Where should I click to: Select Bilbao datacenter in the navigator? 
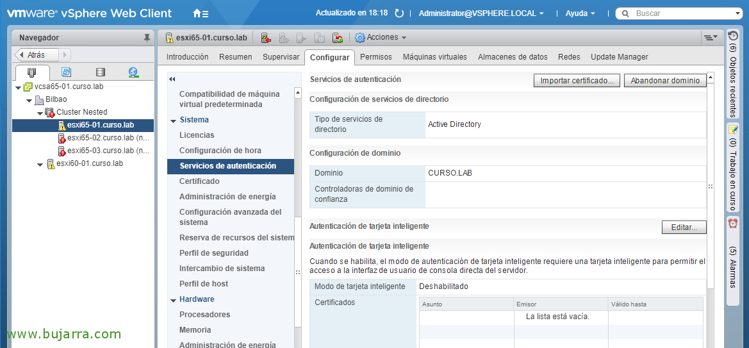click(x=56, y=99)
